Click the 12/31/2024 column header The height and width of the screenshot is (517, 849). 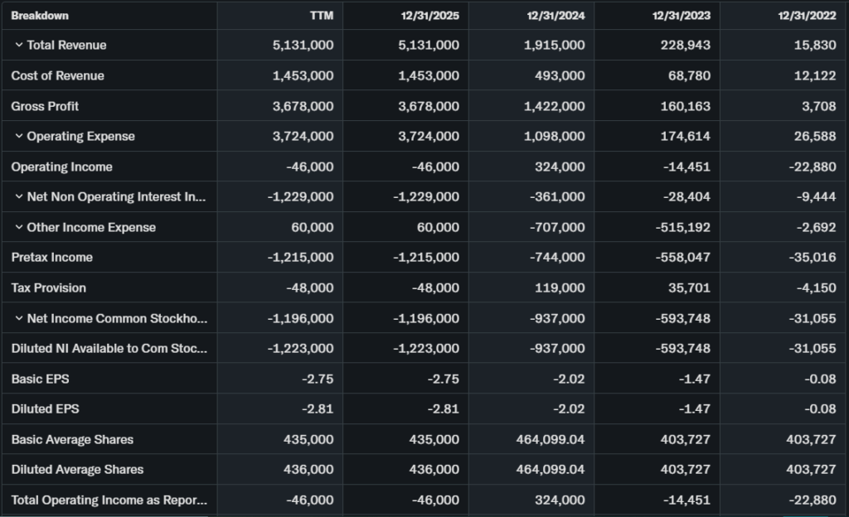(555, 16)
